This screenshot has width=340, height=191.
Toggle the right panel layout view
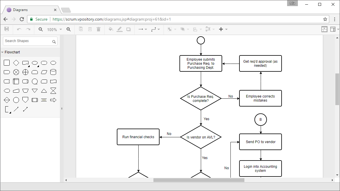point(333,29)
